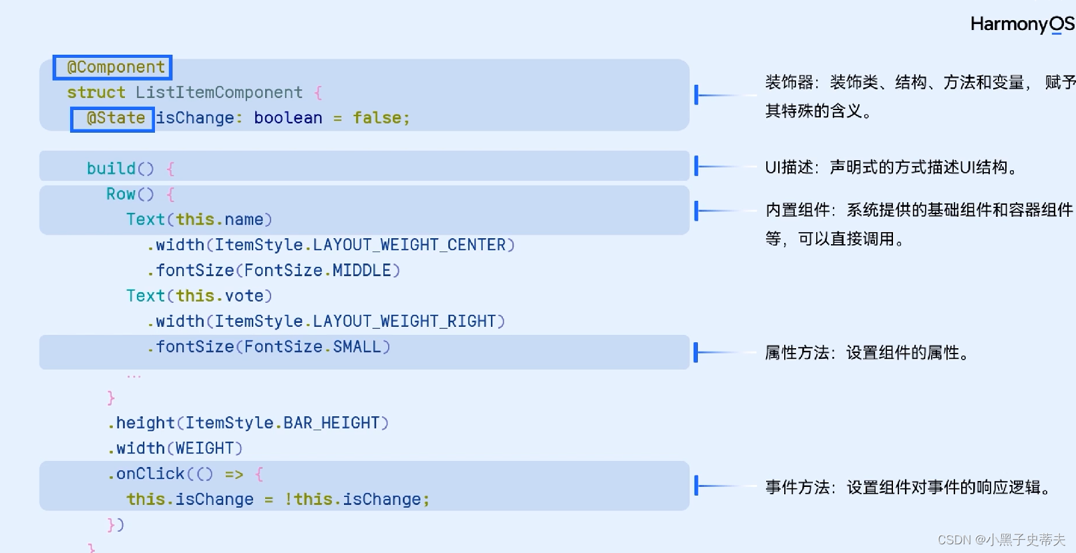Click '.fontSize(FontSize.SMALL)' code line
This screenshot has height=553, width=1076.
click(268, 346)
